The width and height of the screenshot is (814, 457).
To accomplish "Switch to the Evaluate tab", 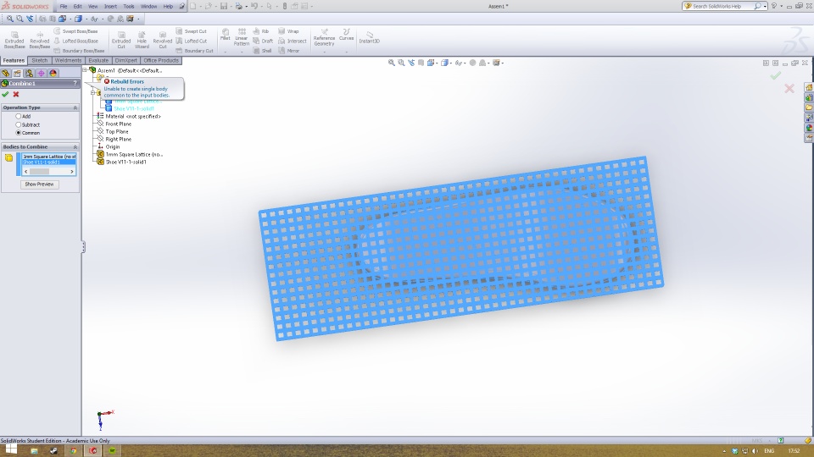I will pyautogui.click(x=98, y=61).
